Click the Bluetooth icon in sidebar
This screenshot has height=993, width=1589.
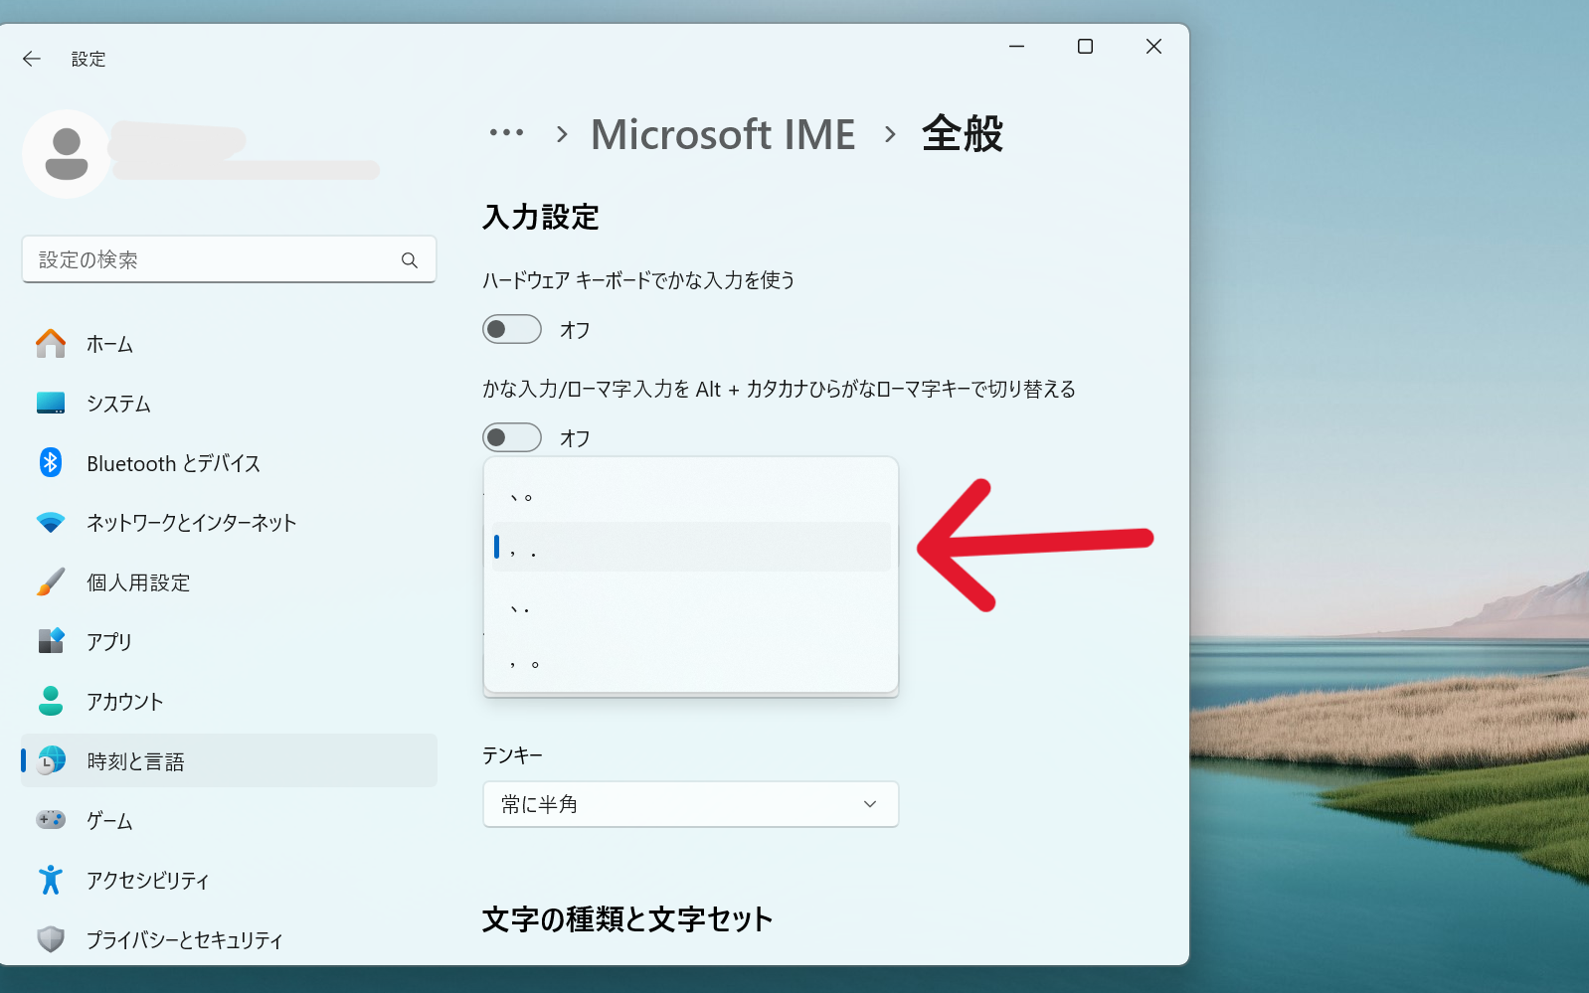[51, 462]
